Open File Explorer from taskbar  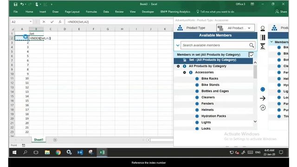(47, 153)
